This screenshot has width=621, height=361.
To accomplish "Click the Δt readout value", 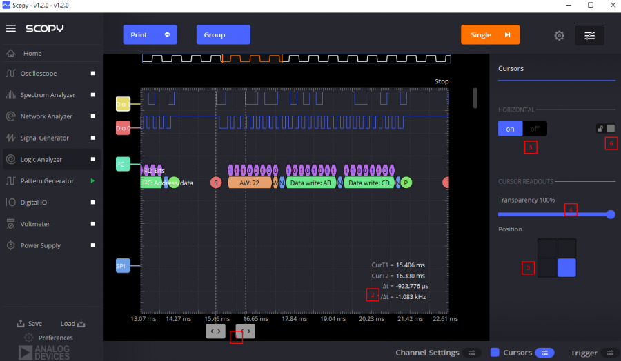I will coord(412,286).
